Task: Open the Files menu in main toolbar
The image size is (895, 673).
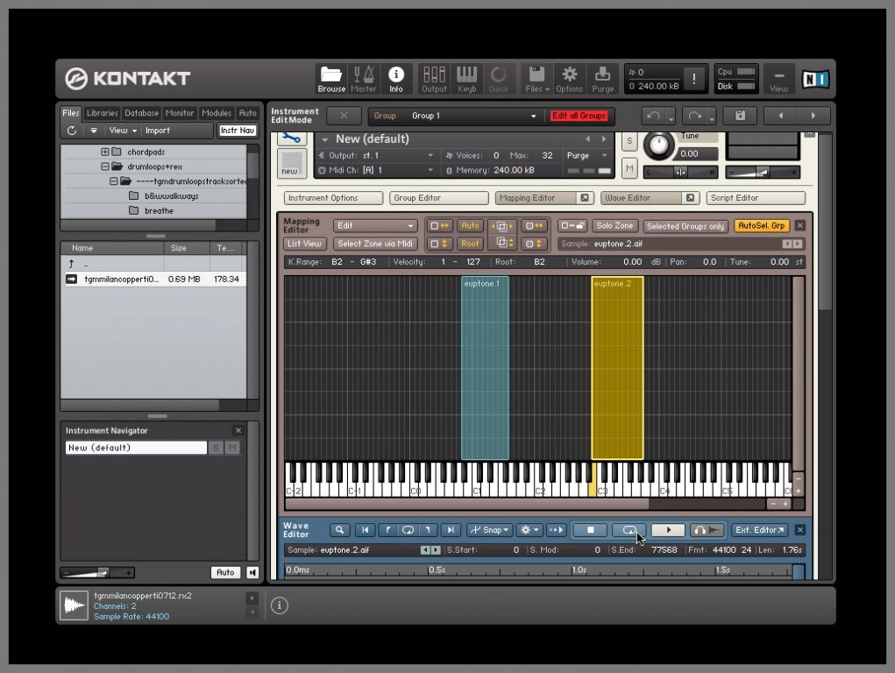Action: [536, 79]
